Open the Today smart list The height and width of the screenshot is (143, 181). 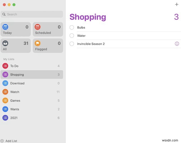(16, 29)
